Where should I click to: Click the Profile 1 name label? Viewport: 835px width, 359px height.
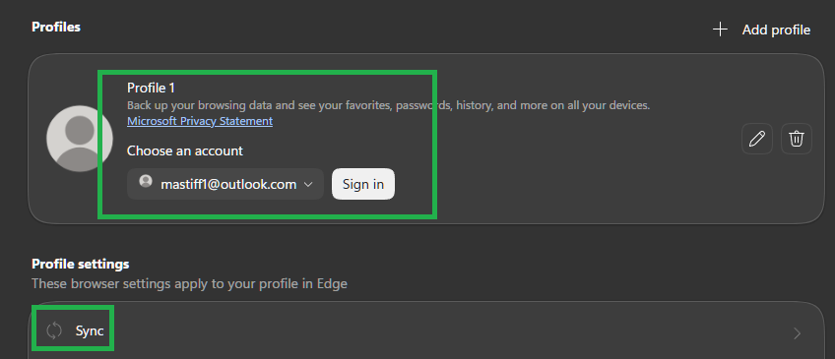coord(151,88)
